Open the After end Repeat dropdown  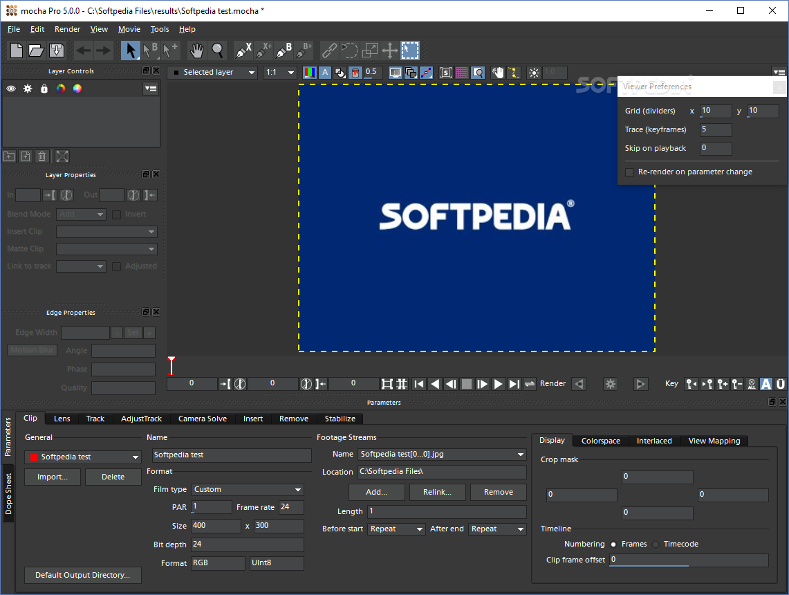coord(497,529)
